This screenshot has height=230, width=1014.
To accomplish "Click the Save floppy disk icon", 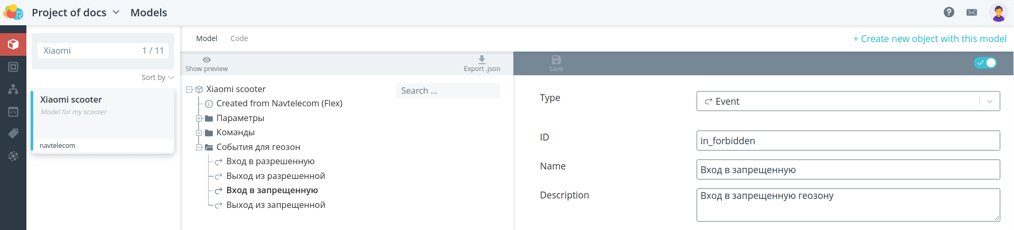I will coord(556,59).
